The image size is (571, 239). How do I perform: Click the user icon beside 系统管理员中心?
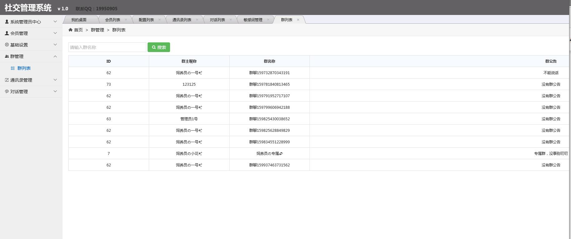click(x=7, y=22)
